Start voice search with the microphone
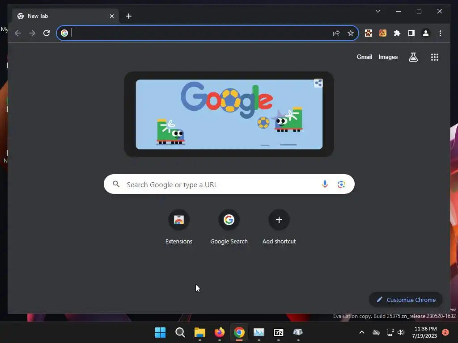Viewport: 458px width, 343px height. [325, 184]
